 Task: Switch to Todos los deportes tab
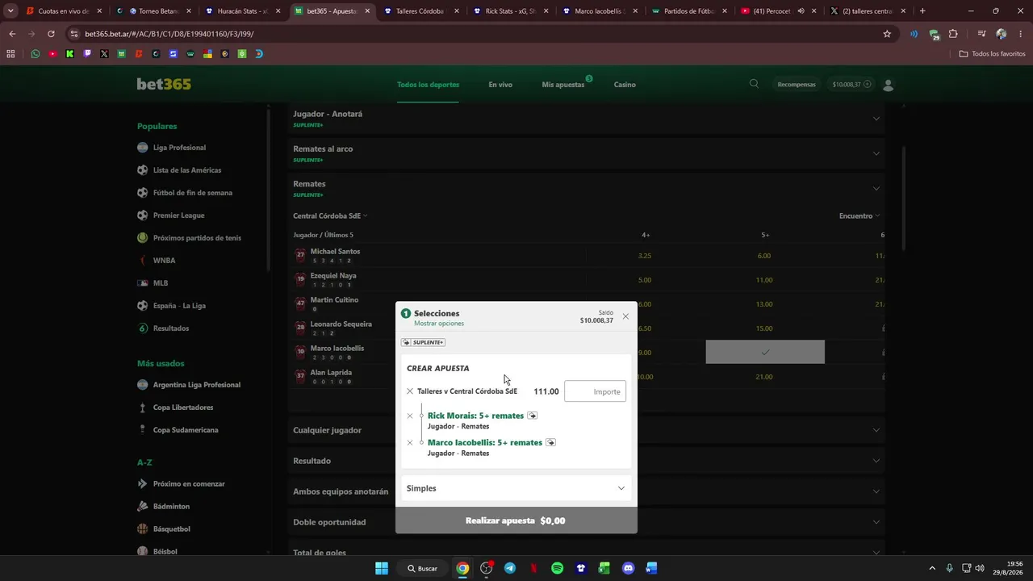click(428, 85)
